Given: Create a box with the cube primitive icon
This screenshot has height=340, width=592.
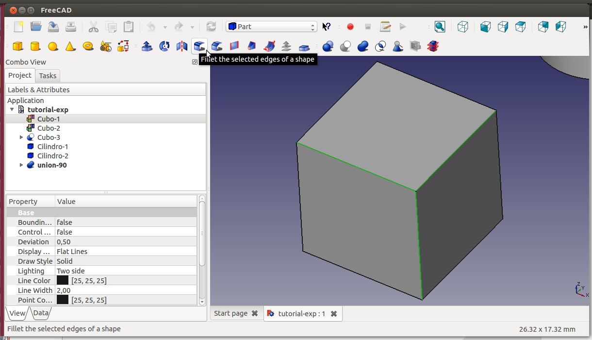Looking at the screenshot, I should (18, 46).
